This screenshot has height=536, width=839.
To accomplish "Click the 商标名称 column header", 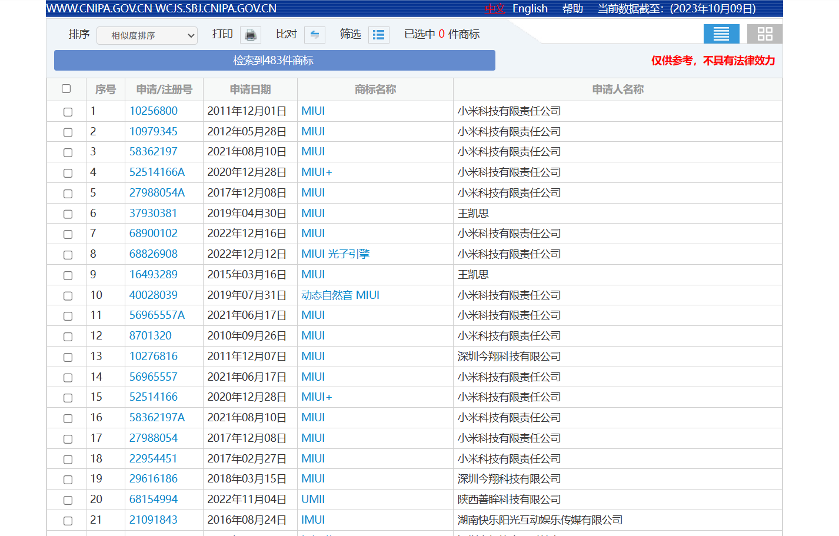I will (375, 89).
